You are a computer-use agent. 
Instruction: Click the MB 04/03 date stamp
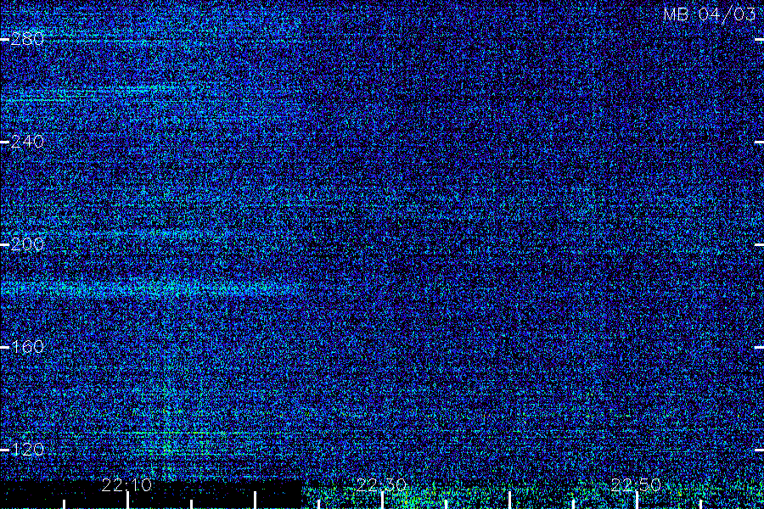pyautogui.click(x=710, y=14)
